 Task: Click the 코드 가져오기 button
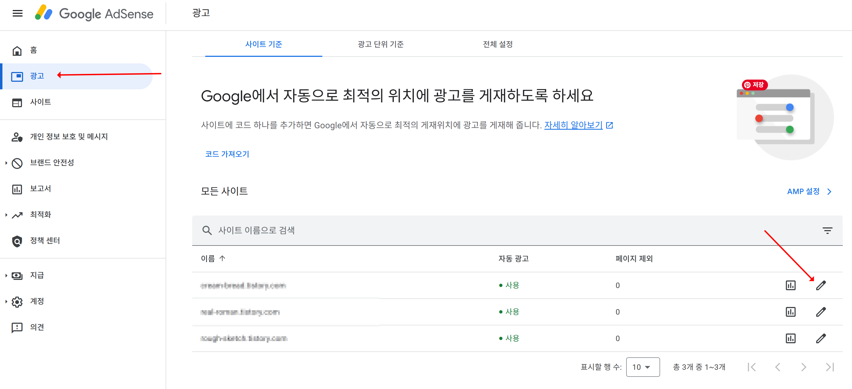(x=227, y=154)
